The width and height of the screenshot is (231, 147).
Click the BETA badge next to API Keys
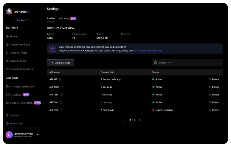pos(73,18)
